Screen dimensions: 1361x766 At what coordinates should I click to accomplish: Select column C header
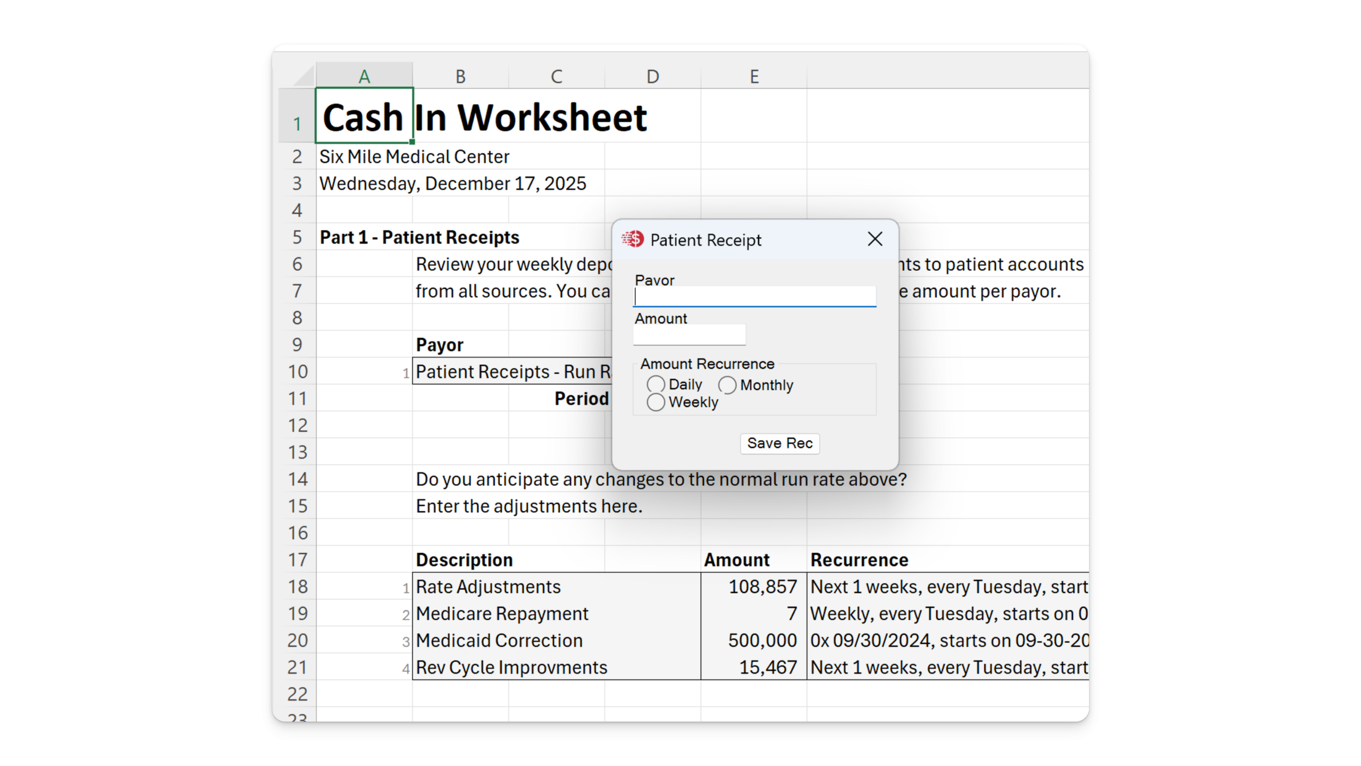point(556,77)
